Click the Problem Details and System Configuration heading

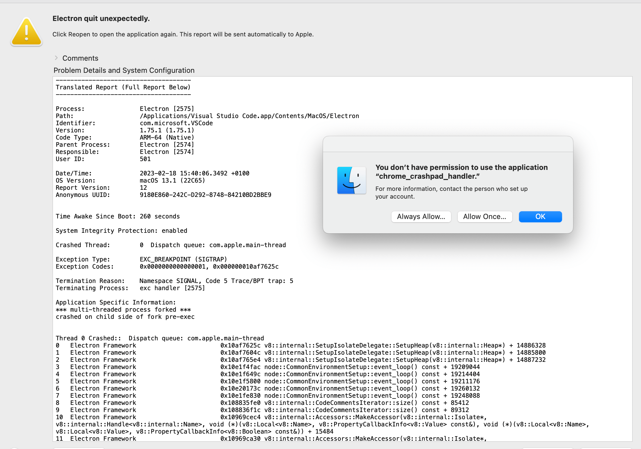point(124,70)
